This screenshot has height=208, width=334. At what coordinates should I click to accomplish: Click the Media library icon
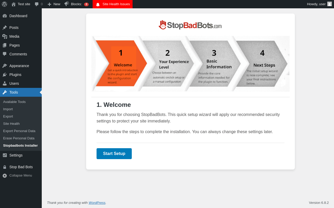tap(5, 36)
